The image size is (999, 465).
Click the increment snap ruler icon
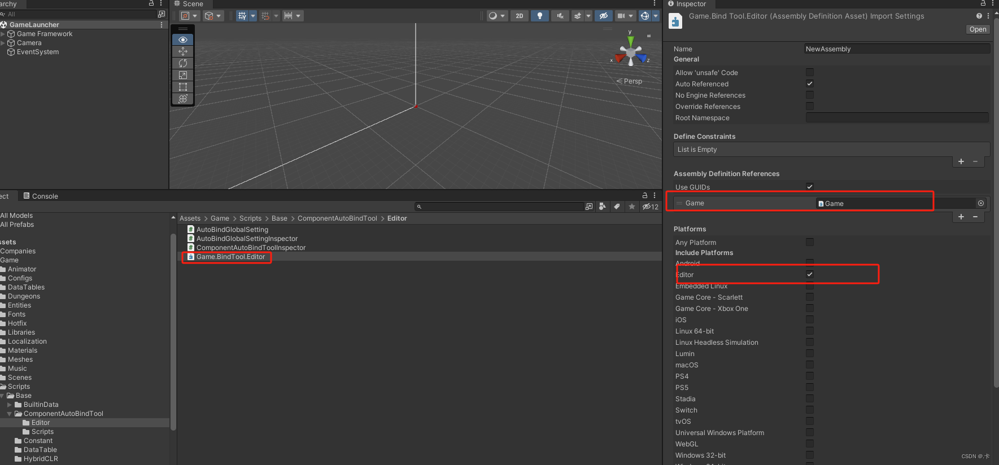click(289, 16)
